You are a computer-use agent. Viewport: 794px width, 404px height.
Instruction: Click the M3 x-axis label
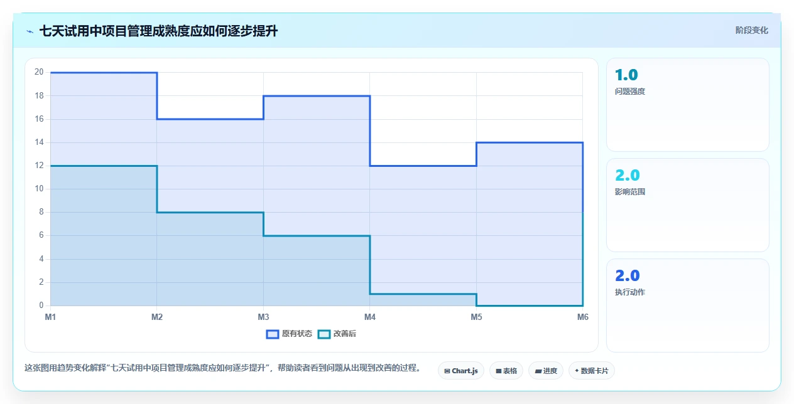tap(264, 317)
